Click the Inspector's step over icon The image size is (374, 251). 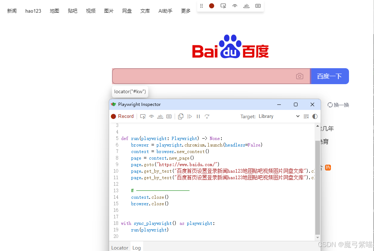[x=207, y=116]
